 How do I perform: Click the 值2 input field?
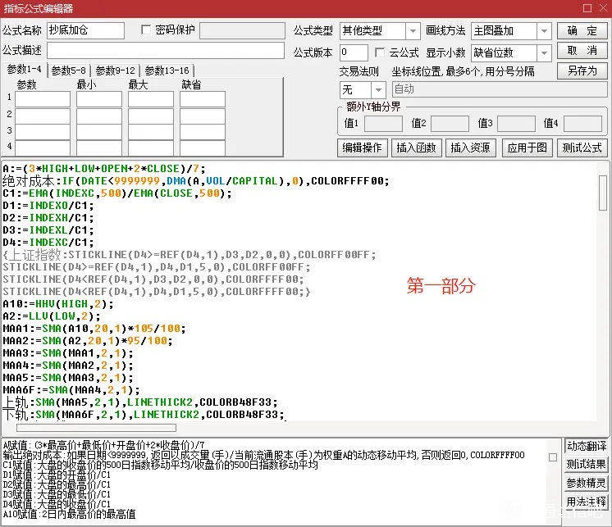pos(450,124)
